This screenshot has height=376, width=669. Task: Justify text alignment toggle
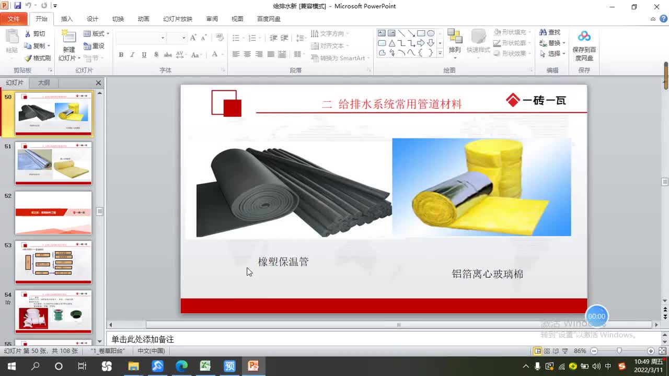270,54
